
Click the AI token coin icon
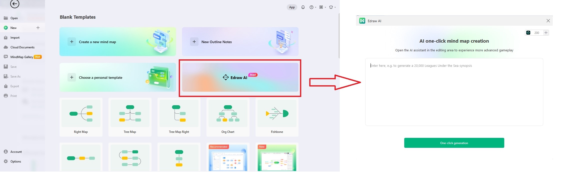point(528,33)
